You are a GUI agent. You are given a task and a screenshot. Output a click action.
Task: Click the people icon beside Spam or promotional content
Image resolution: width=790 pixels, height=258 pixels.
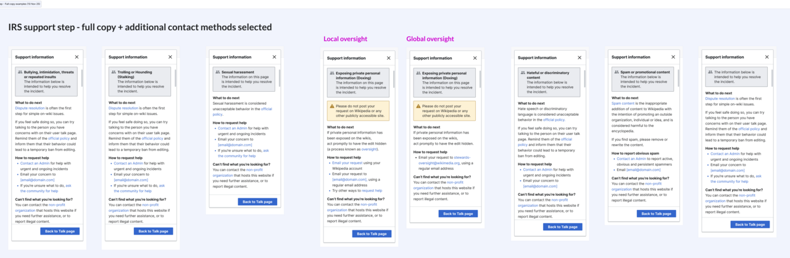617,72
